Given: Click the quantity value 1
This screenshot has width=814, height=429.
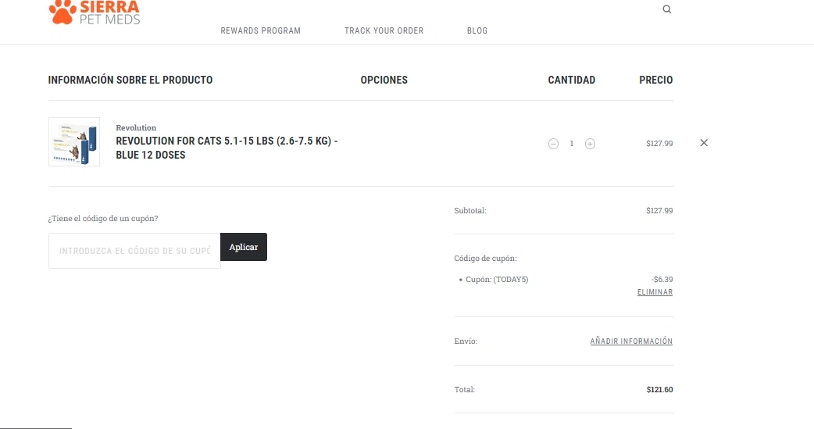Looking at the screenshot, I should pyautogui.click(x=571, y=144).
